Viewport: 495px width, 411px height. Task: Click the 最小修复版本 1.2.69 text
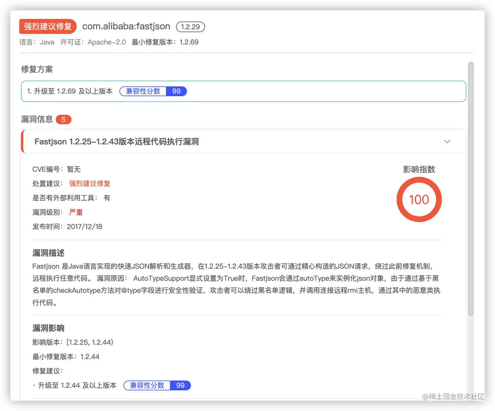[x=165, y=42]
